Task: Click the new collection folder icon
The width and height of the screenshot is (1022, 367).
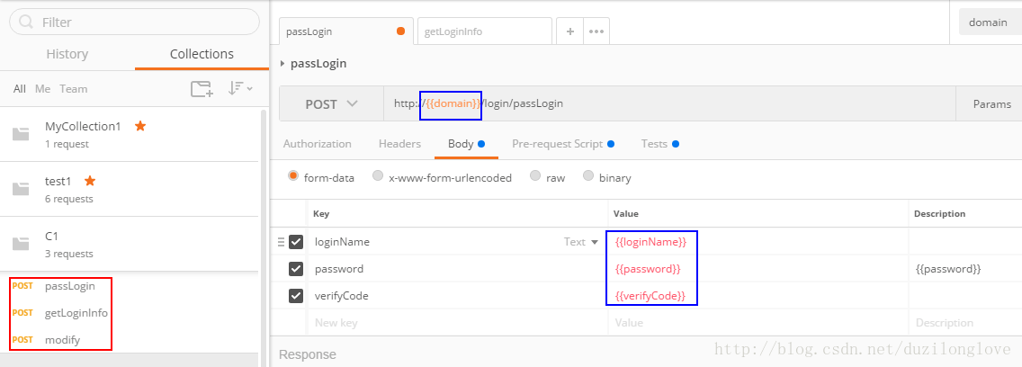Action: (x=202, y=88)
